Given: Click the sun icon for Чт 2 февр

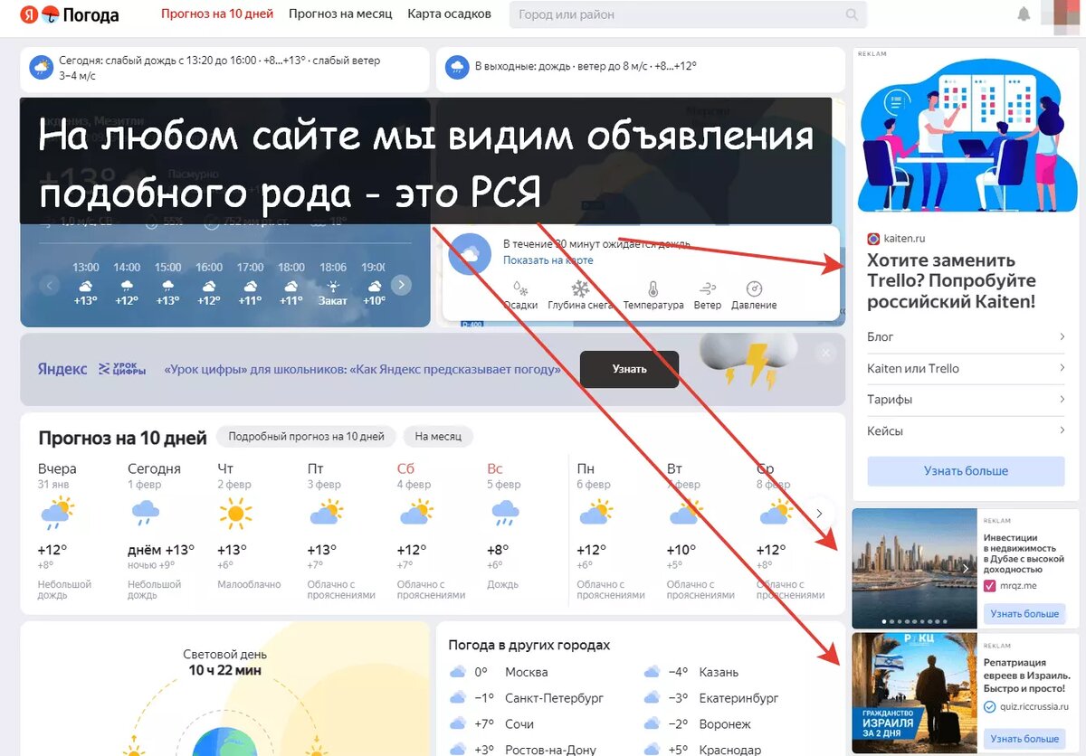Looking at the screenshot, I should [x=235, y=514].
